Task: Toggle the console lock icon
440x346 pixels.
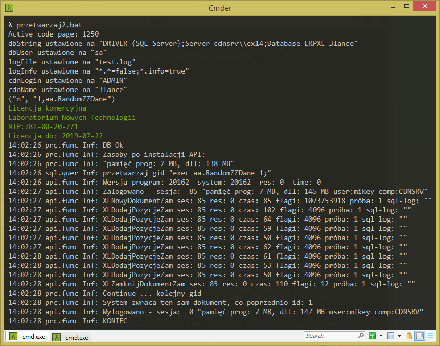Action: click(409, 336)
